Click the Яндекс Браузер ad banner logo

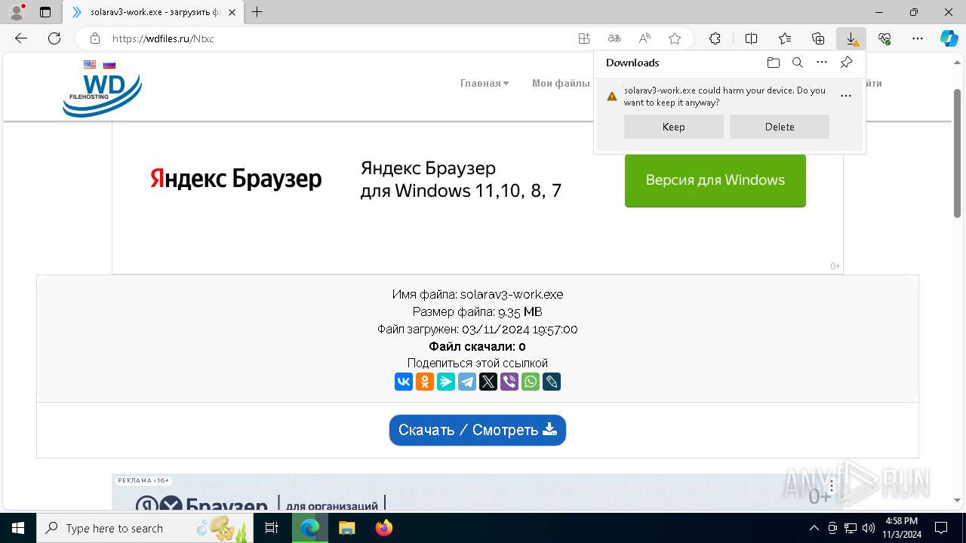[235, 179]
